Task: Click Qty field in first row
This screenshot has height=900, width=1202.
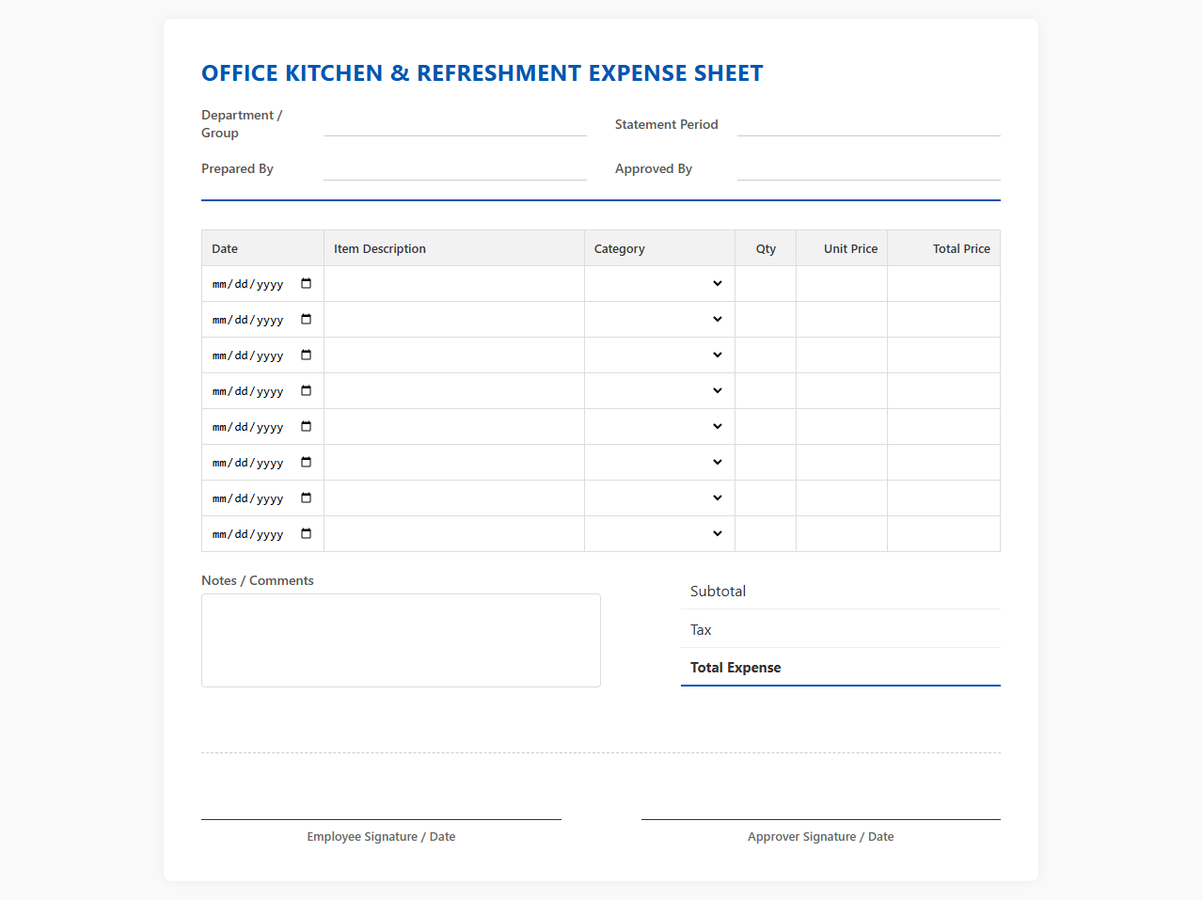Action: pyautogui.click(x=766, y=284)
